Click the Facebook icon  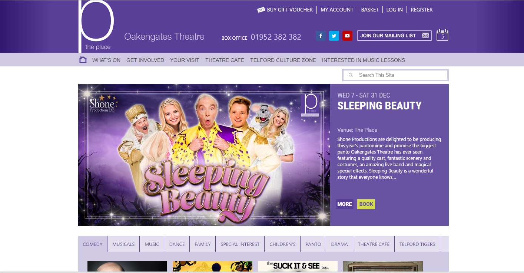click(x=321, y=36)
